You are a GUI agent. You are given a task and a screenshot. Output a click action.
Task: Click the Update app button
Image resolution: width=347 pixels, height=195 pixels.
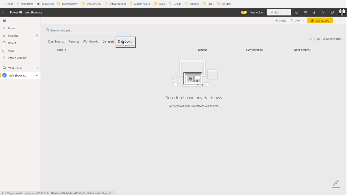tap(320, 21)
